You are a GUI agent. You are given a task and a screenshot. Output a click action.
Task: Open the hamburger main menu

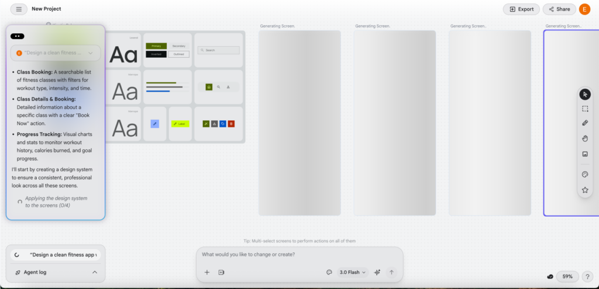click(19, 9)
